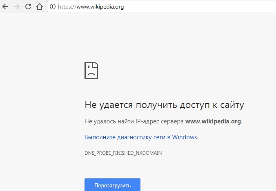View site information via the circled i icon
This screenshot has height=191, width=276.
[x=52, y=7]
